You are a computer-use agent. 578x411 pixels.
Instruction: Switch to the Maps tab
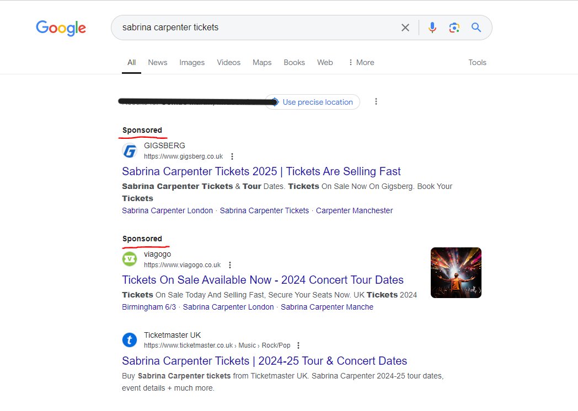[262, 63]
